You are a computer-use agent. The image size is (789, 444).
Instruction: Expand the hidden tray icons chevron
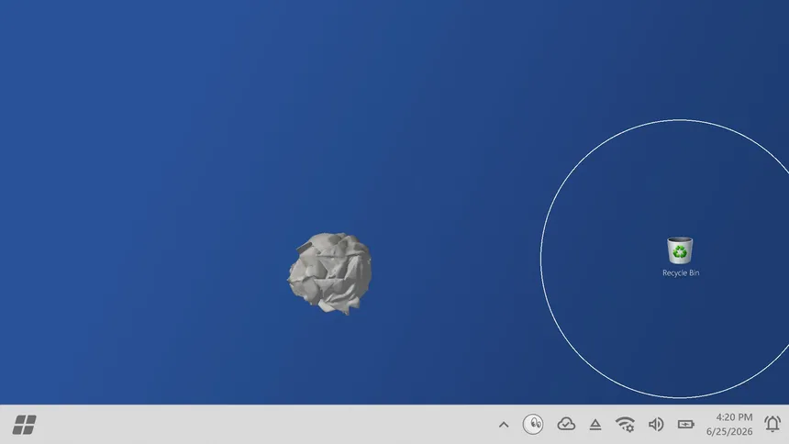click(x=504, y=425)
